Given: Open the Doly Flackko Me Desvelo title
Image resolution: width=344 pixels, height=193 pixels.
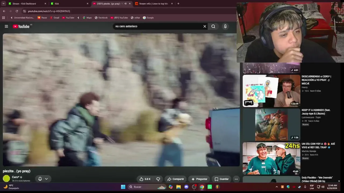Looking at the screenshot, I should [317, 179].
